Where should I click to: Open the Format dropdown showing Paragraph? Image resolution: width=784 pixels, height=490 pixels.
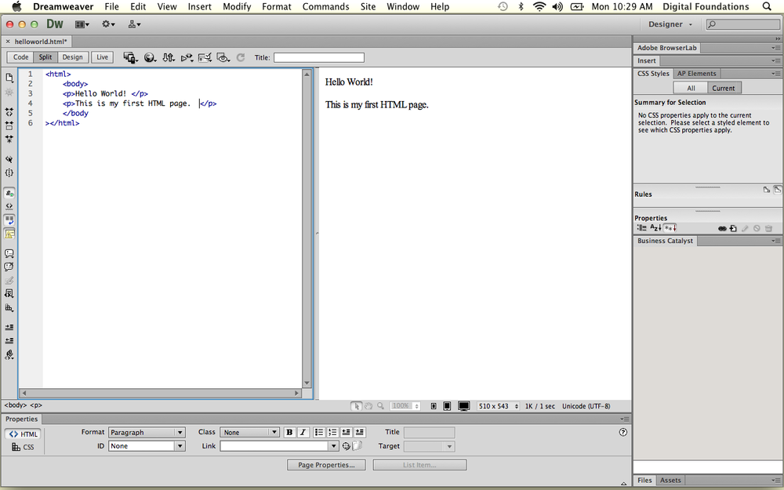click(x=147, y=432)
